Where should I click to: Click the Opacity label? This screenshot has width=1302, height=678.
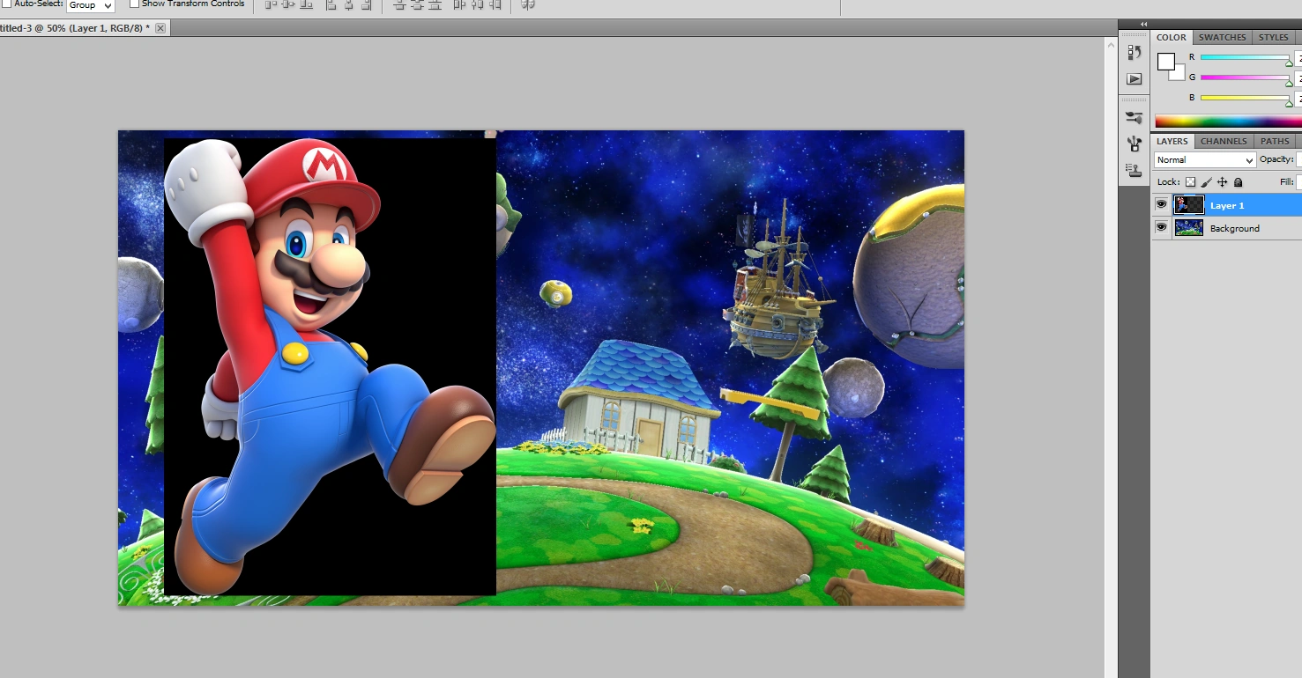click(1276, 159)
